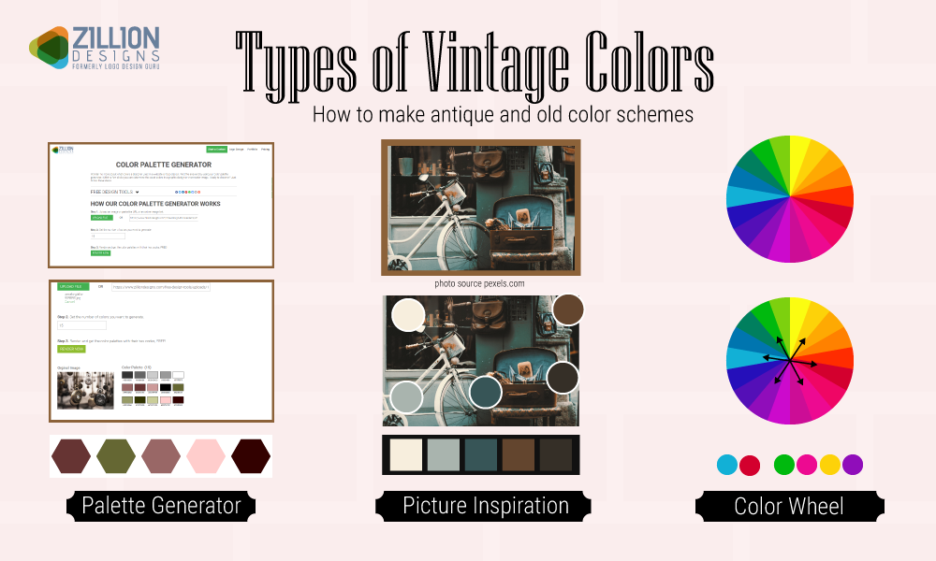Click the green Start a Contest button
The image size is (936, 561).
pyautogui.click(x=216, y=149)
